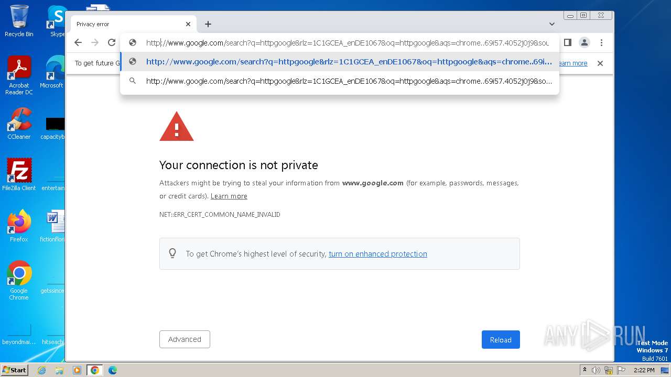Open Windows Media Player taskbar icon

(x=77, y=370)
